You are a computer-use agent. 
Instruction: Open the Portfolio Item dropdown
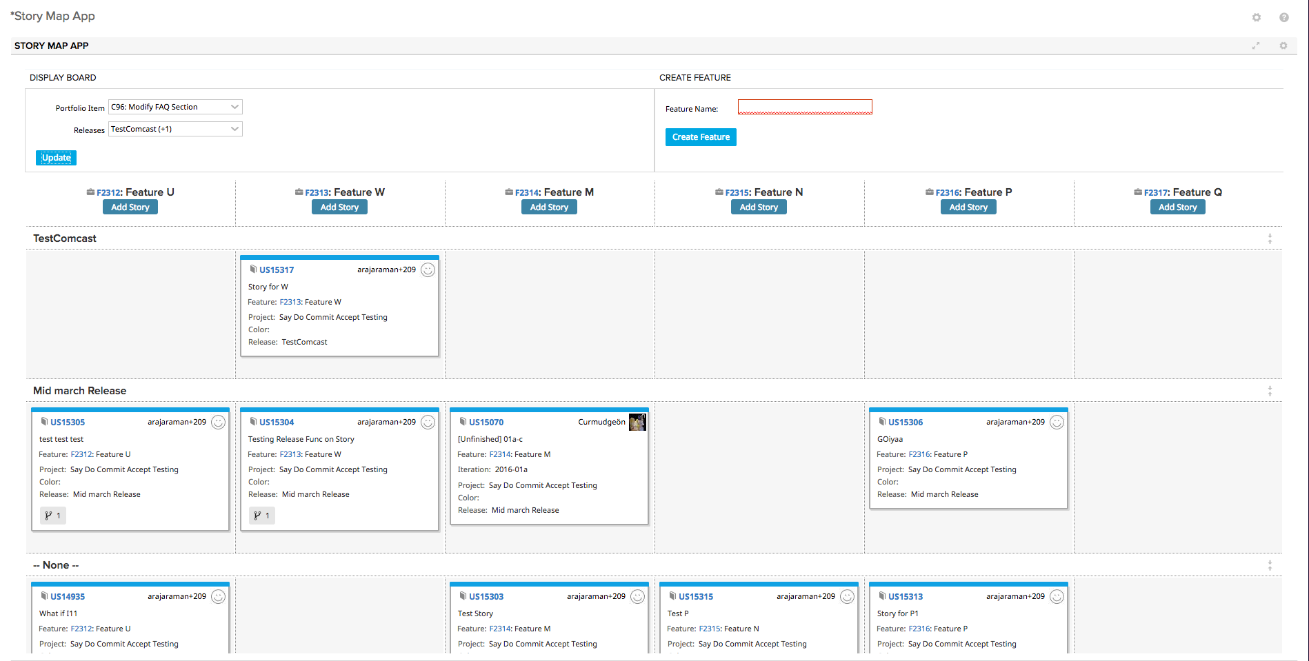[x=175, y=107]
